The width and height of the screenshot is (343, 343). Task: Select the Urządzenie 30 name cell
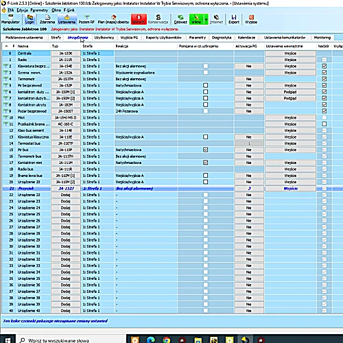[34, 246]
